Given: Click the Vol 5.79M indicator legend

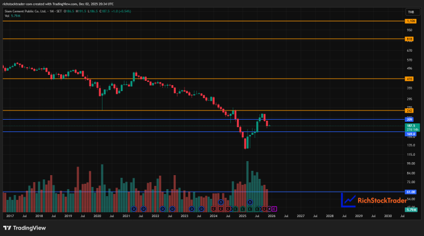Looking at the screenshot, I should click(x=12, y=16).
